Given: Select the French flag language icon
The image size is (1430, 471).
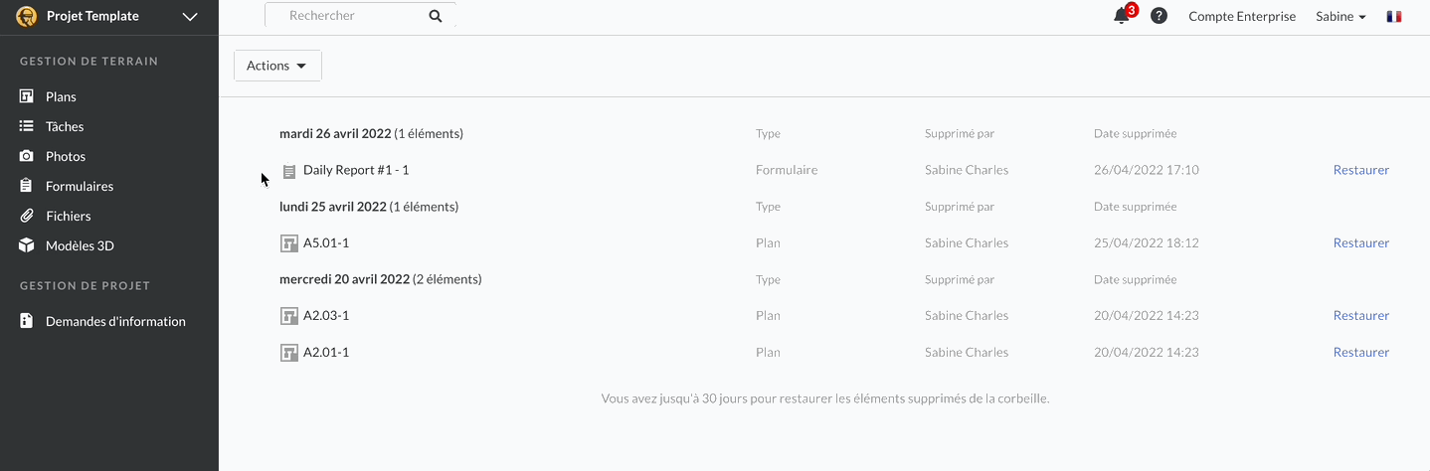Looking at the screenshot, I should (x=1393, y=17).
